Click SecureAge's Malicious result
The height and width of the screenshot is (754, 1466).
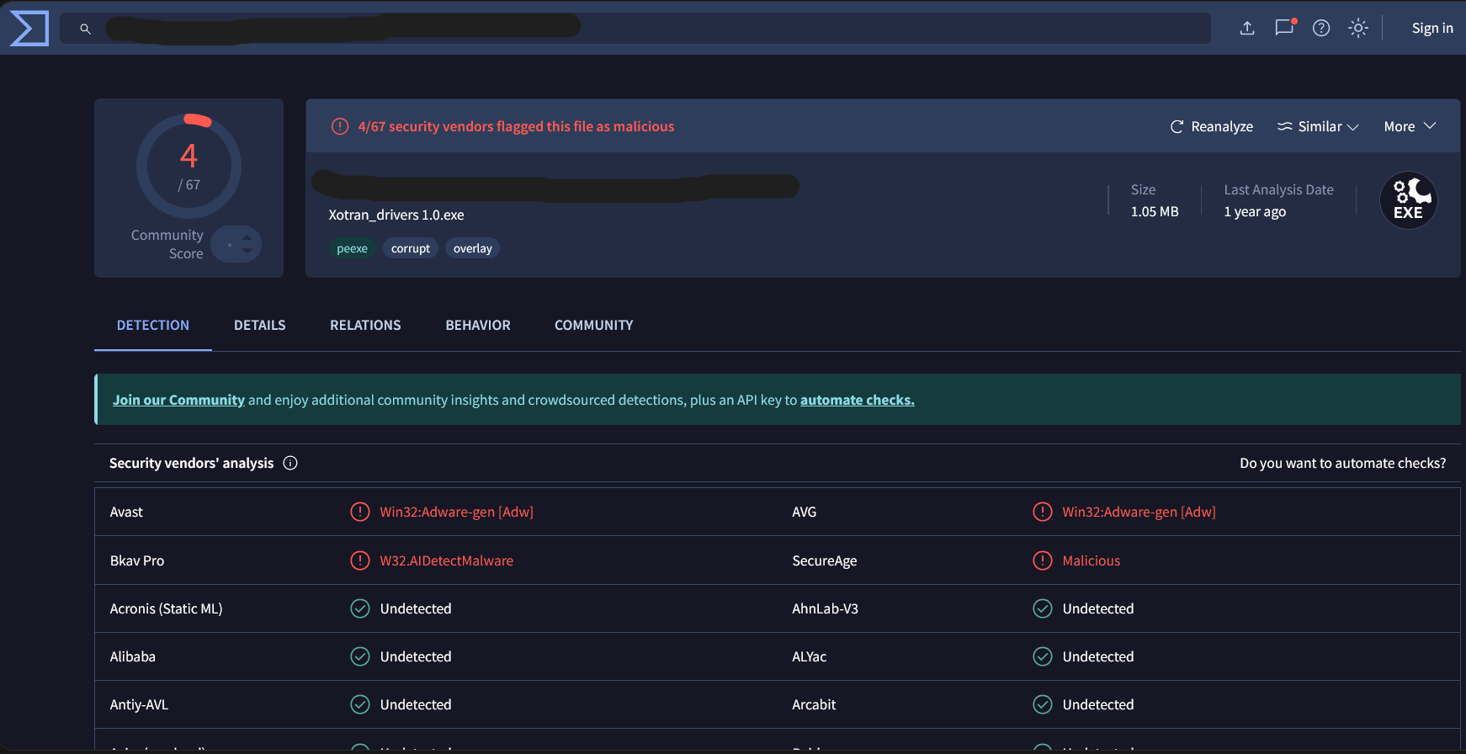pos(1092,560)
